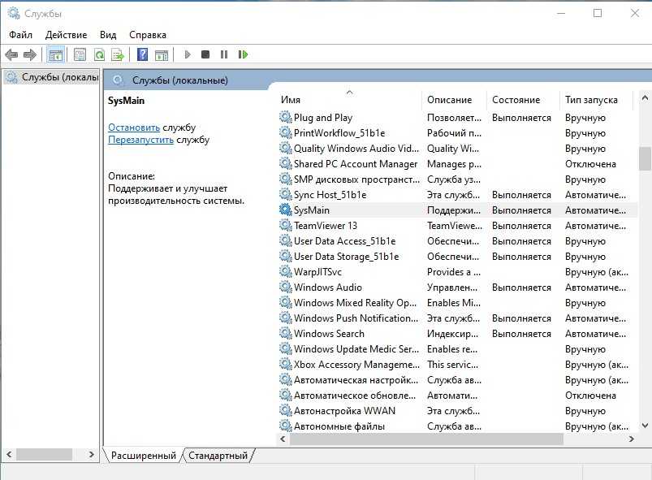Select the Windows Update Medic Ser... service

coord(456,349)
